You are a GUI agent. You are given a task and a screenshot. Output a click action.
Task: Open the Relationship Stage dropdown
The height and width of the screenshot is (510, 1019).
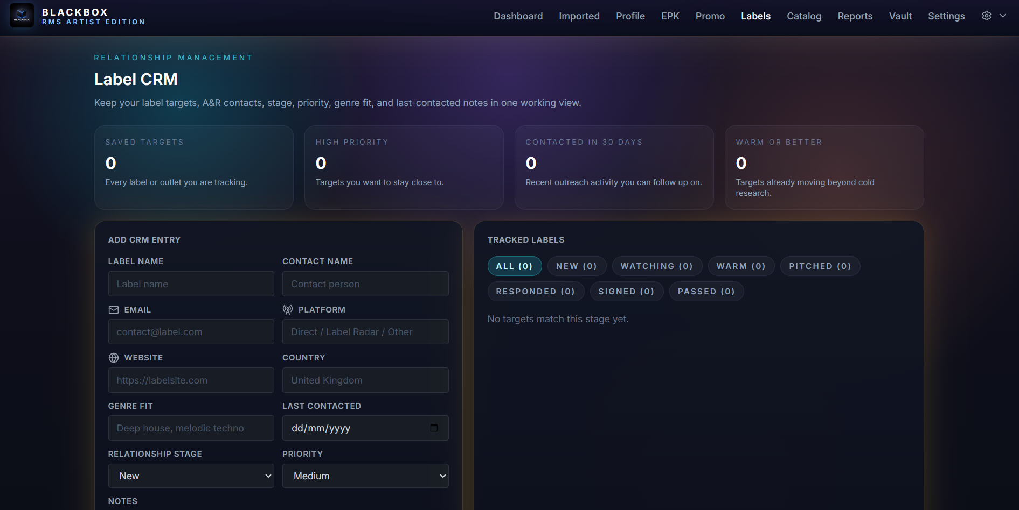pyautogui.click(x=191, y=476)
